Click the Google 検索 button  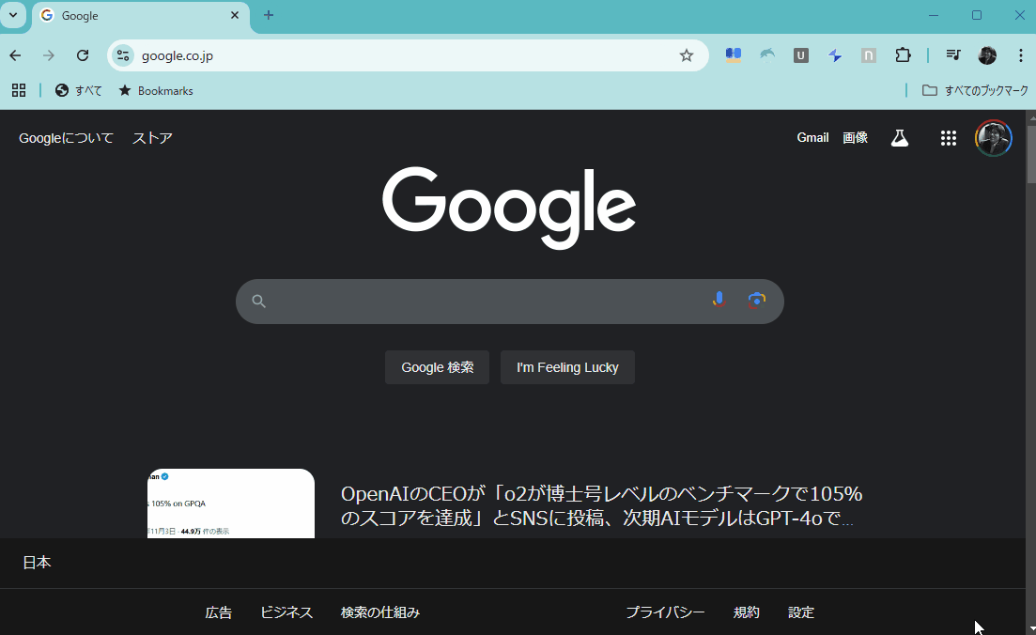coord(438,367)
